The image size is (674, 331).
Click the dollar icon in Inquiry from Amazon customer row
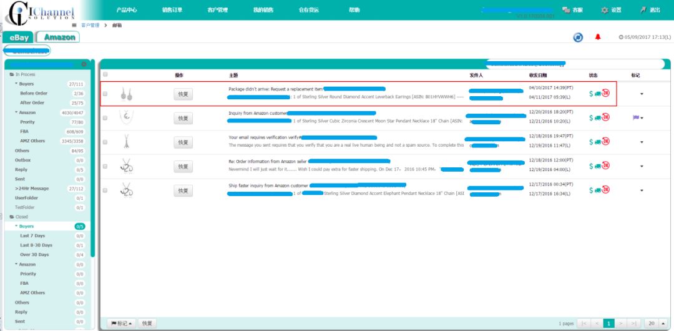(x=592, y=117)
